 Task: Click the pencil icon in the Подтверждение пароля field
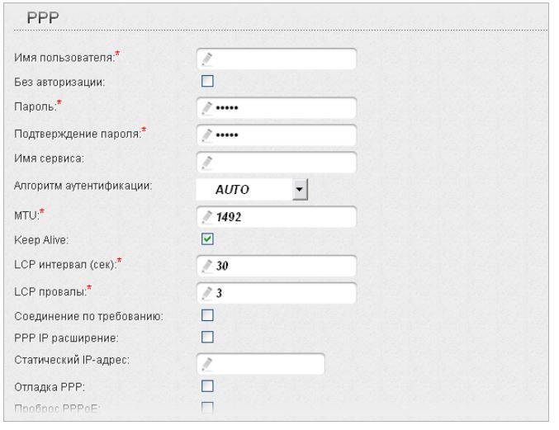[207, 135]
